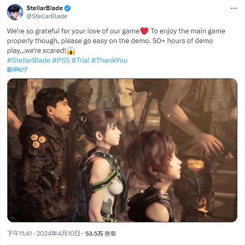Open the #StellarBlade hashtag

(28, 60)
